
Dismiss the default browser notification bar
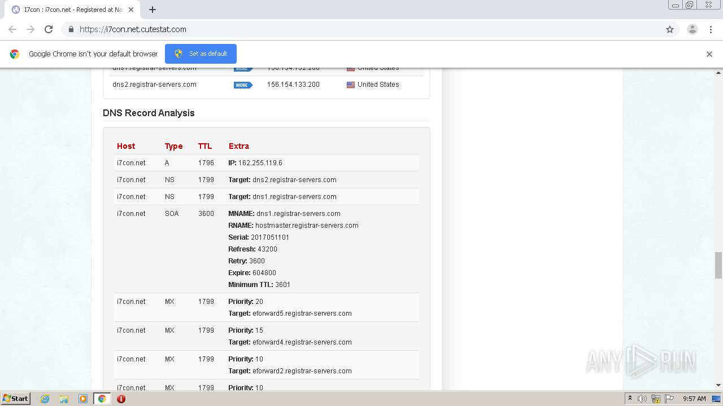(x=709, y=54)
